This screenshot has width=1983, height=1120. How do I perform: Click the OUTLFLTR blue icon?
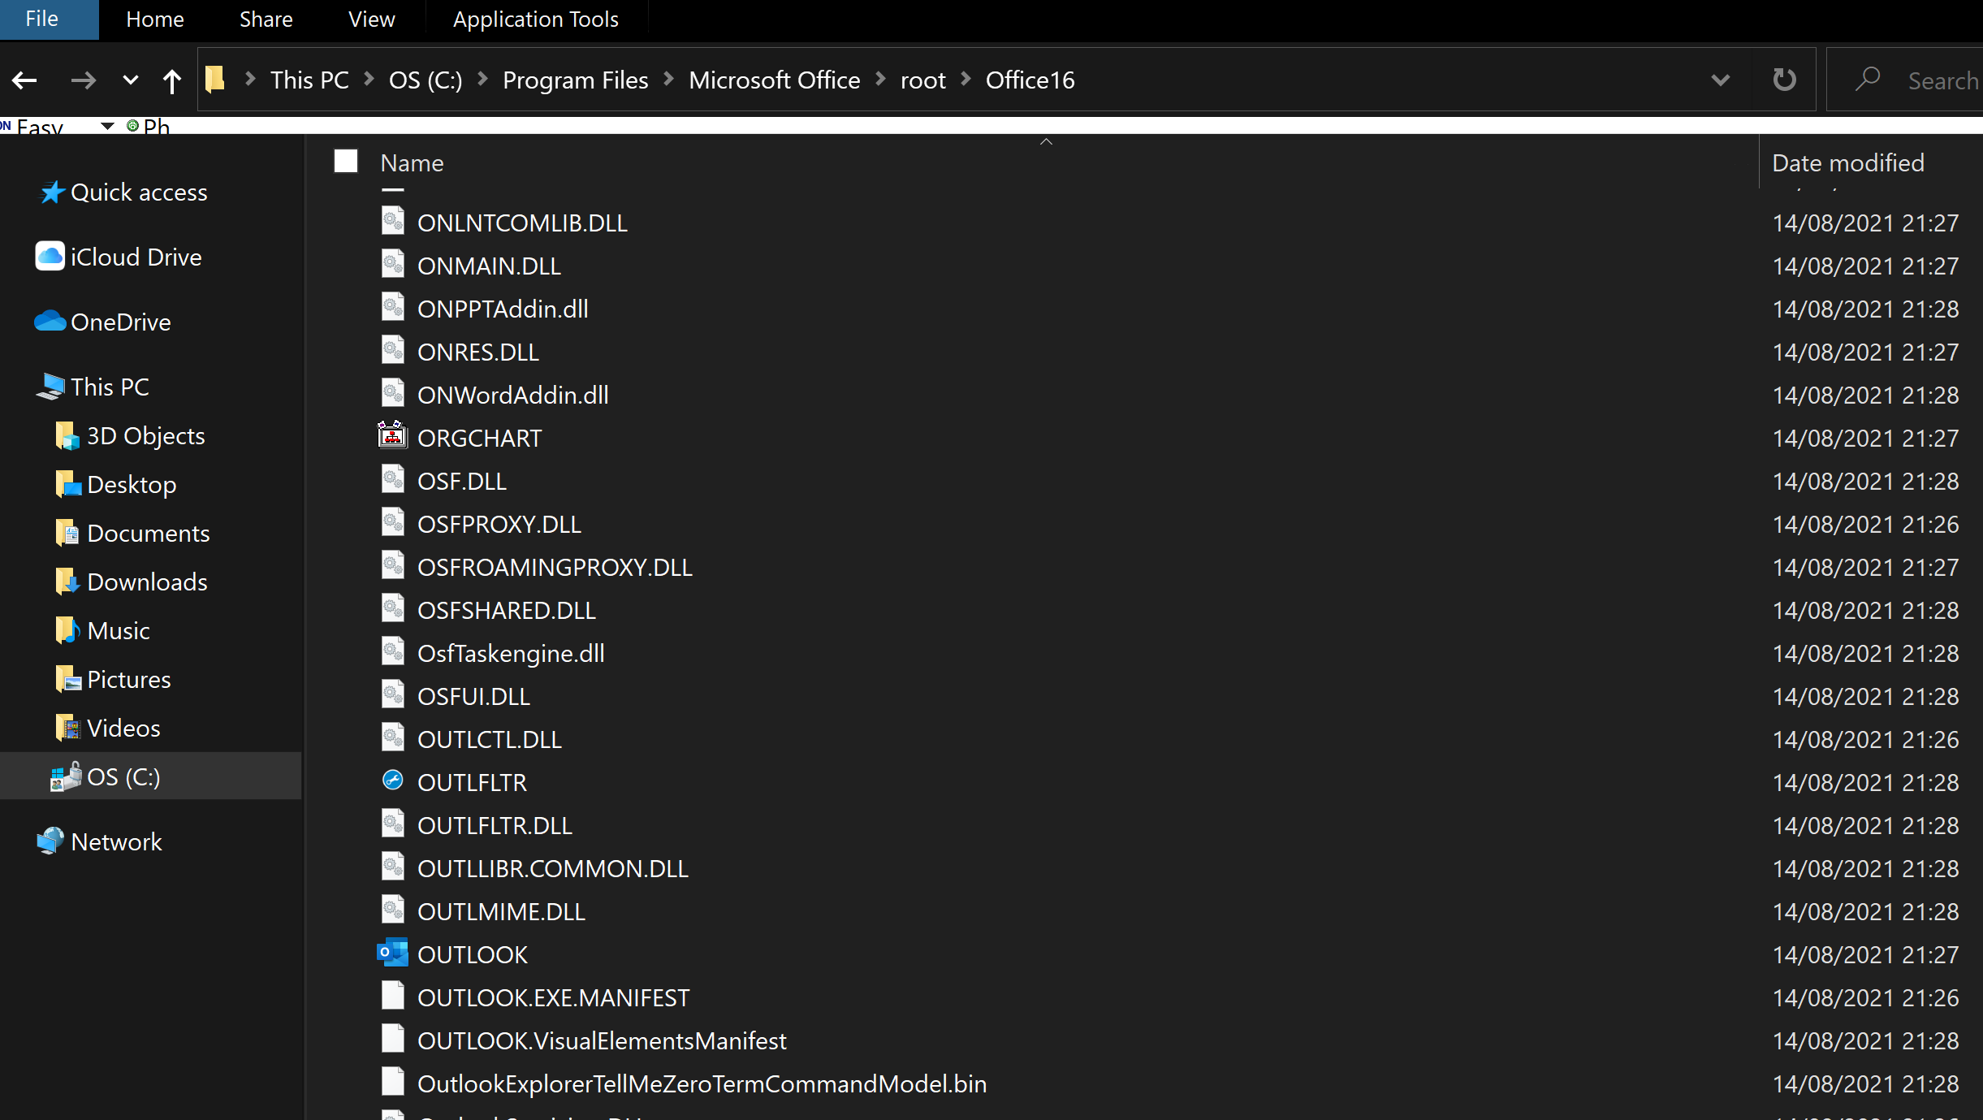coord(393,781)
